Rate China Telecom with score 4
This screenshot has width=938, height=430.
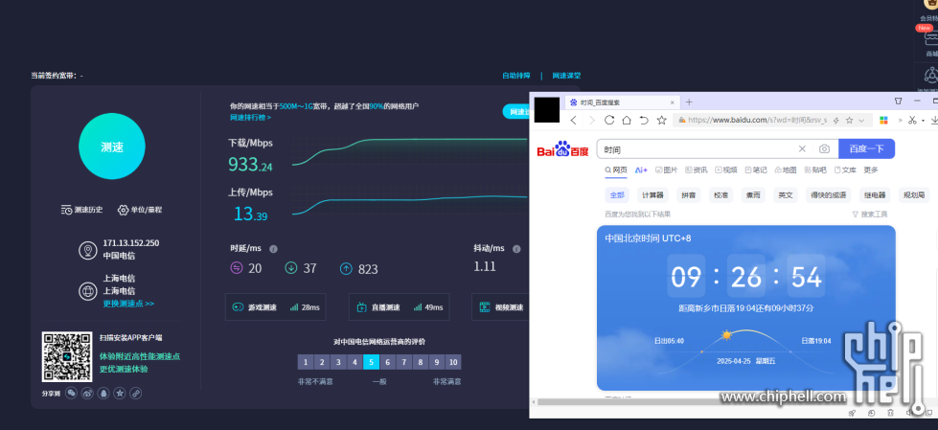(355, 362)
